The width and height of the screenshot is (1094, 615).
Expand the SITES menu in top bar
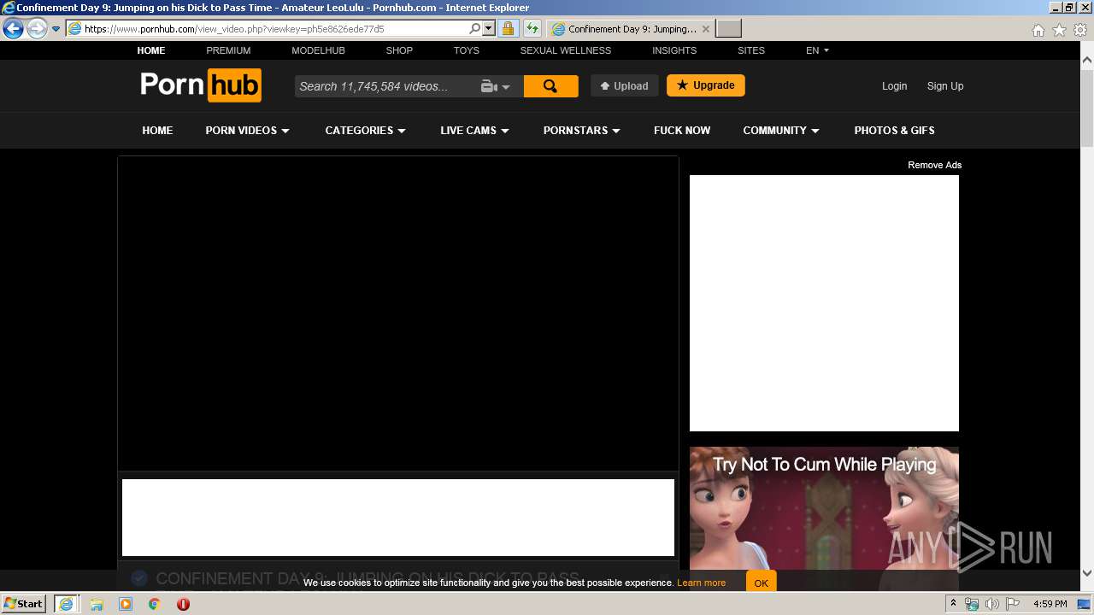click(x=751, y=50)
